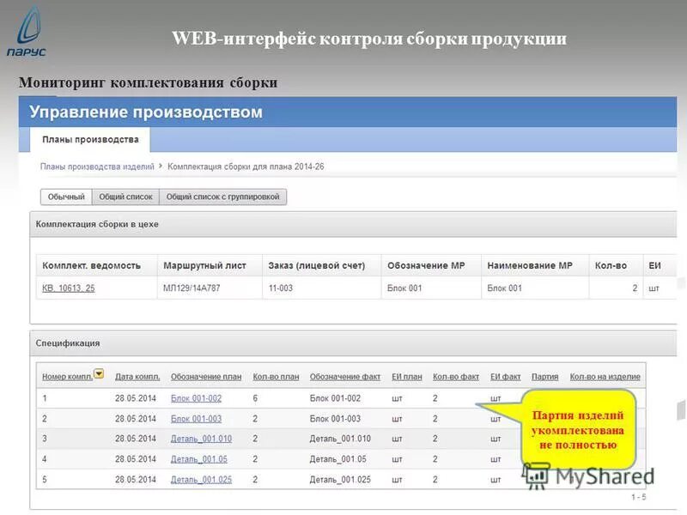Select the Обычный view mode

click(x=66, y=196)
